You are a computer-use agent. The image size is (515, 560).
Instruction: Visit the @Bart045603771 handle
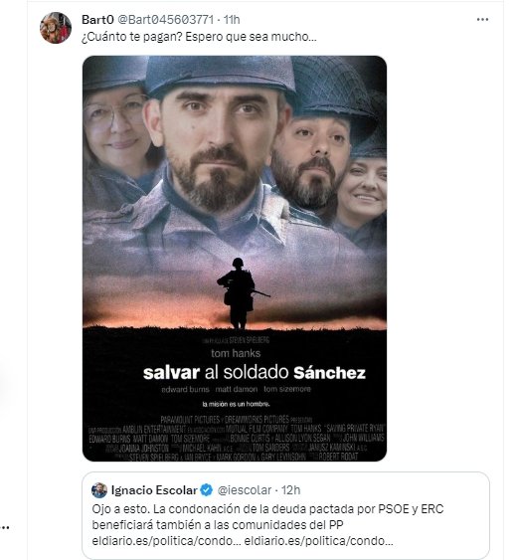(x=165, y=20)
